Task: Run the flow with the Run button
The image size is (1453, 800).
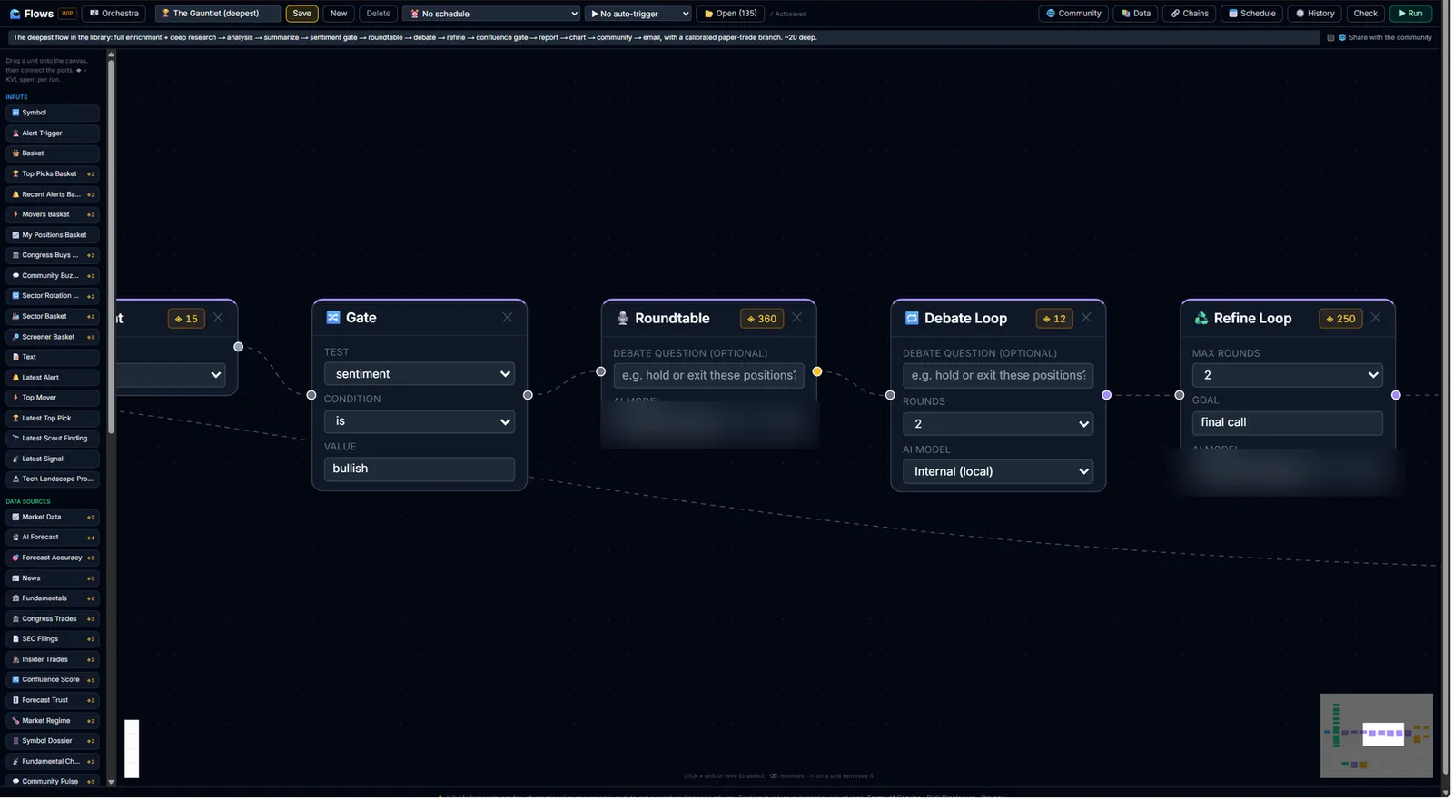Action: (1410, 14)
